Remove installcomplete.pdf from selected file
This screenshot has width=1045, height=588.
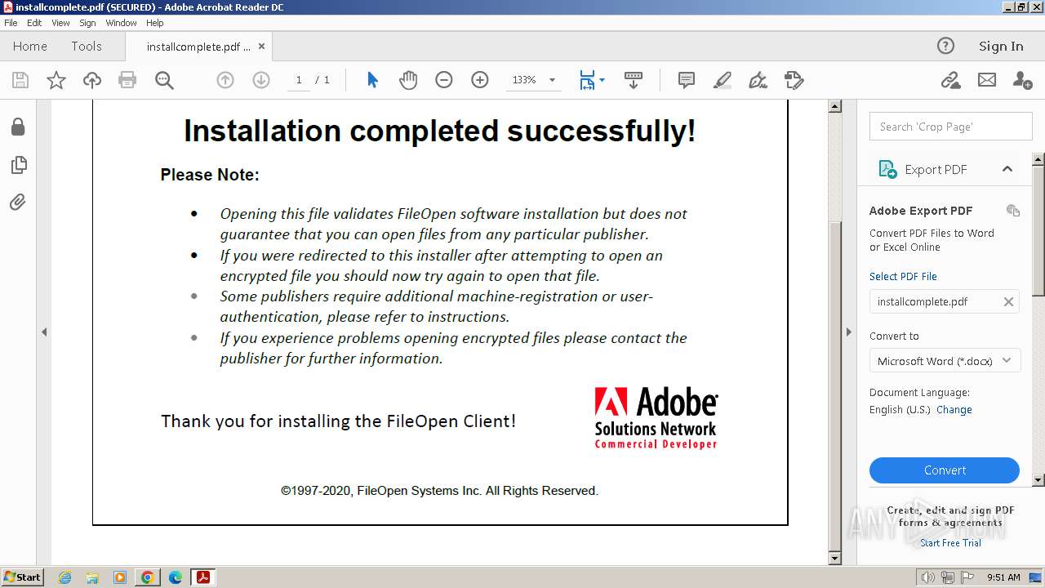(1008, 302)
